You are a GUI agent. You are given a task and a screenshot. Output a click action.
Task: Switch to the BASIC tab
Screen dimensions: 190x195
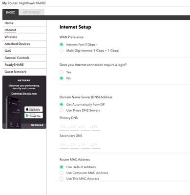[x=10, y=12]
